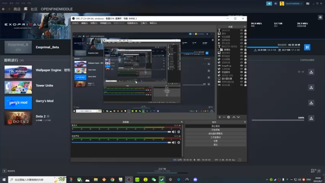Click 停止推流 to stop streaming
Image resolution: width=325 pixels, height=183 pixels.
point(216,126)
